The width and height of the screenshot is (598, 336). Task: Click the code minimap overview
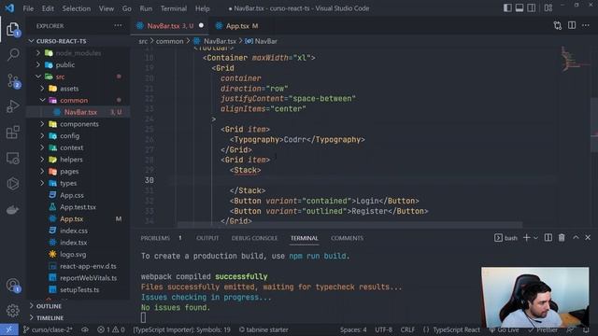(x=575, y=59)
